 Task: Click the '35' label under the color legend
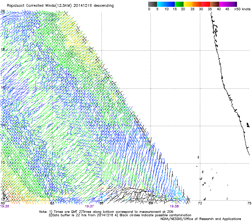[x=210, y=9]
